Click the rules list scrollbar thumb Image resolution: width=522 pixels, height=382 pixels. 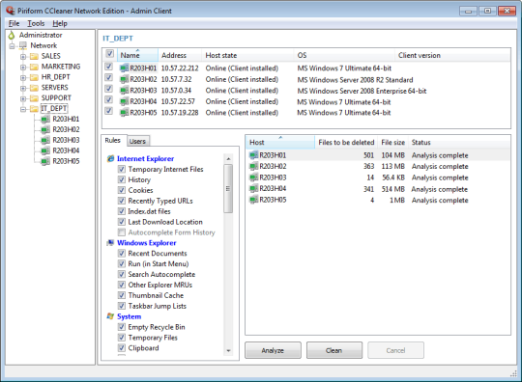228,188
